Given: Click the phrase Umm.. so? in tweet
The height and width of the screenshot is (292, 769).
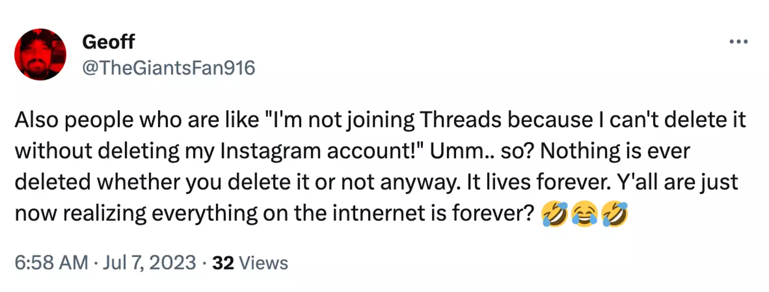Looking at the screenshot, I should (x=466, y=152).
